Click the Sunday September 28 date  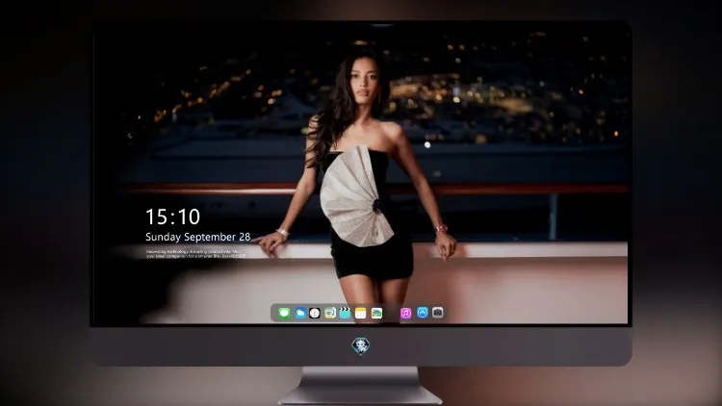tap(198, 237)
